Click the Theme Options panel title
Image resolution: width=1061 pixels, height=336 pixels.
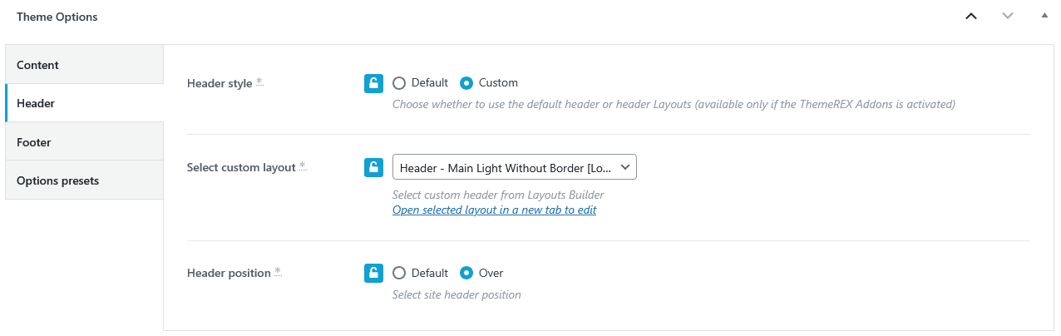point(57,17)
